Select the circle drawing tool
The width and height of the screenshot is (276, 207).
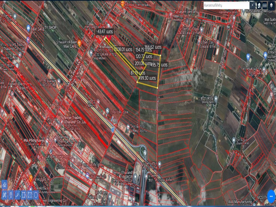pos(36,195)
